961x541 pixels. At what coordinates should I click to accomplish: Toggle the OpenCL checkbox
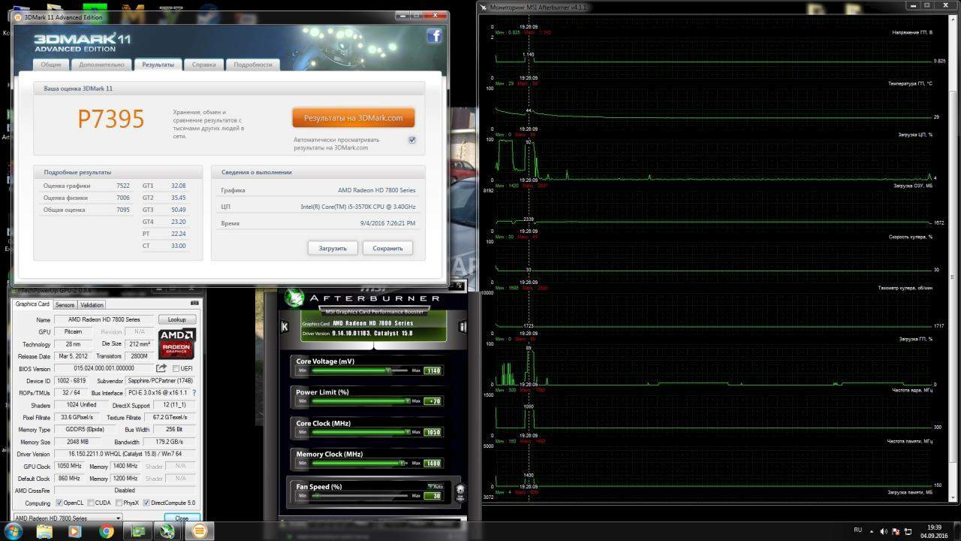click(x=59, y=503)
